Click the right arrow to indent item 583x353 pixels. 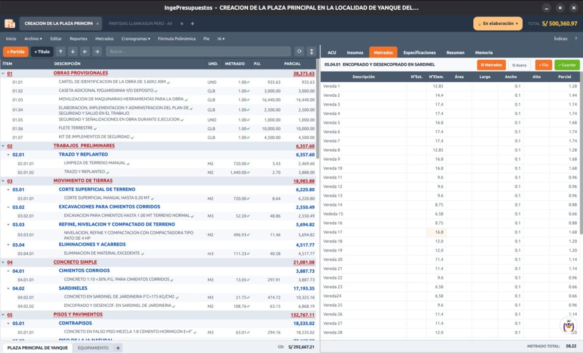click(97, 52)
